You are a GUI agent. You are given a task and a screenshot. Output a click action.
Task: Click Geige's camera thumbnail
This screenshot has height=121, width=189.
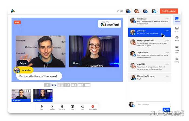pyautogui.click(x=21, y=95)
